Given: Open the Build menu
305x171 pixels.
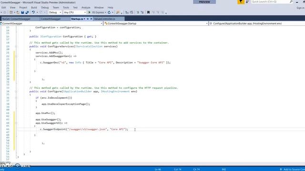Looking at the screenshot, I should coord(34,8).
